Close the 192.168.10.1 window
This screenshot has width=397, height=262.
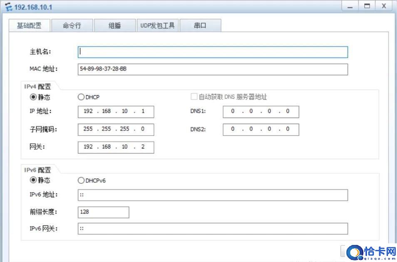point(384,6)
